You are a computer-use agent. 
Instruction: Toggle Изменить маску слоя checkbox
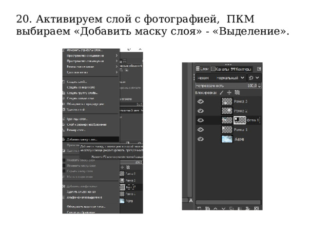64,166
